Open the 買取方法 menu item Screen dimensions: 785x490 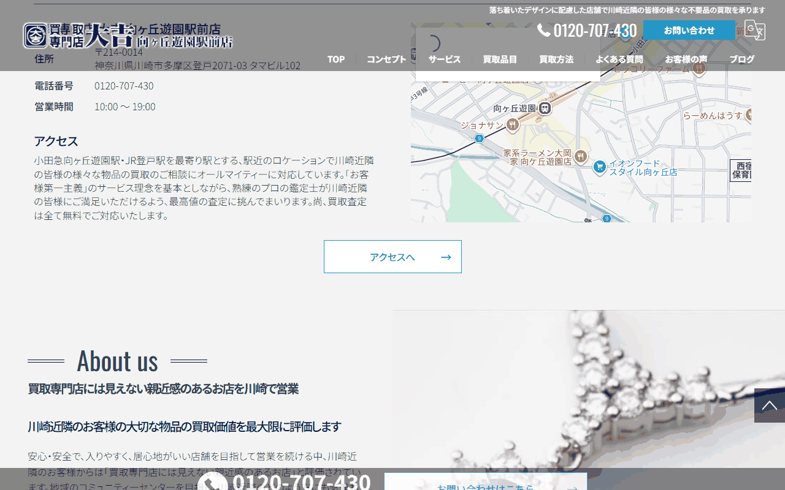pos(556,59)
